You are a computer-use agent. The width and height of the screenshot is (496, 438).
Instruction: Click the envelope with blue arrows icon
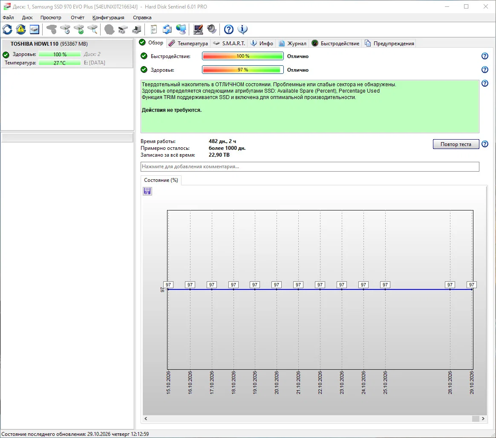tap(167, 29)
